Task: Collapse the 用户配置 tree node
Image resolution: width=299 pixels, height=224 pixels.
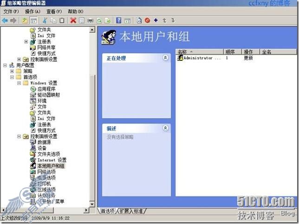Action: (x=5, y=65)
